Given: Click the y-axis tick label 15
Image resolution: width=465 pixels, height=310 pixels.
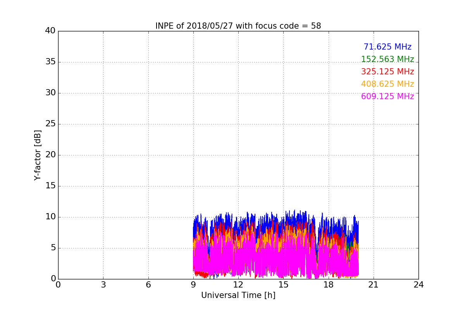Looking at the screenshot, I should [x=50, y=186].
